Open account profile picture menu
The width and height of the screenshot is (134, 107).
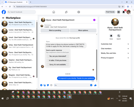coord(129,12)
